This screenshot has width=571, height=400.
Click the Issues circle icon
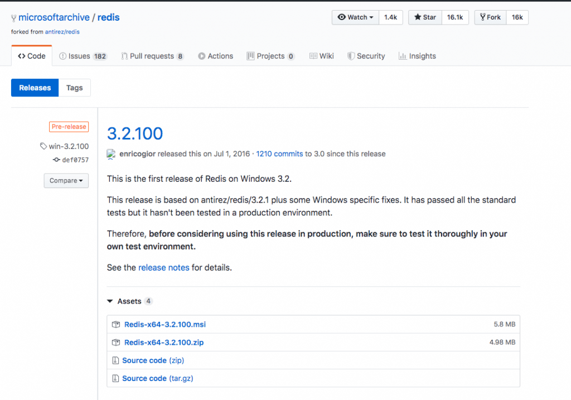coord(62,56)
